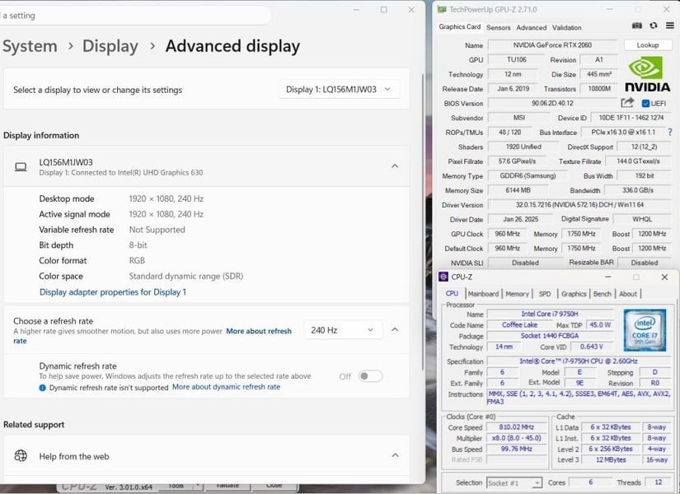Image resolution: width=680 pixels, height=494 pixels.
Task: Click the GPU-Z refresh icon
Action: coord(653,26)
